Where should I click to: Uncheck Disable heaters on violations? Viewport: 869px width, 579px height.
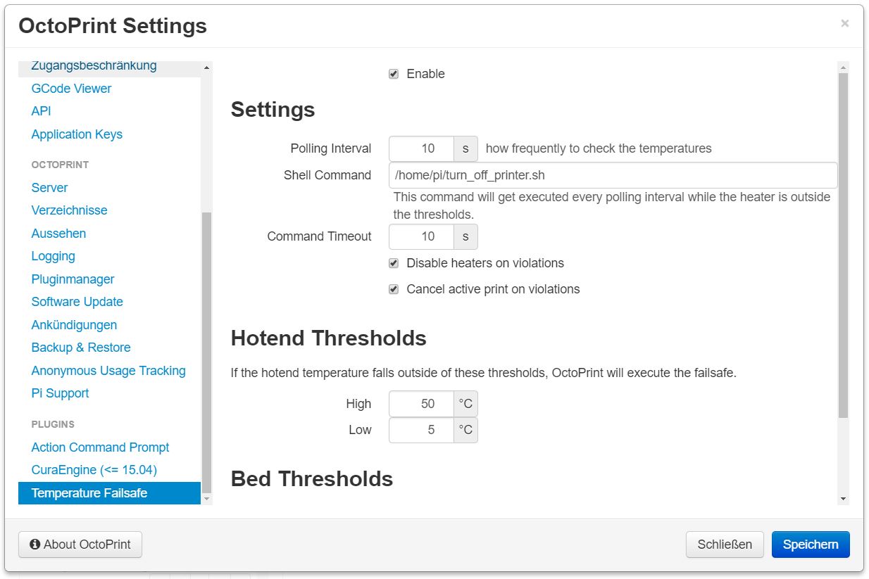coord(394,263)
